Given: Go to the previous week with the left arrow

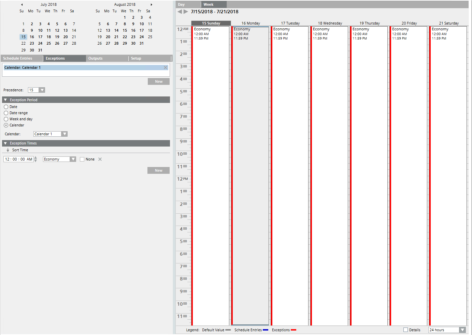Looking at the screenshot, I should tap(179, 11).
